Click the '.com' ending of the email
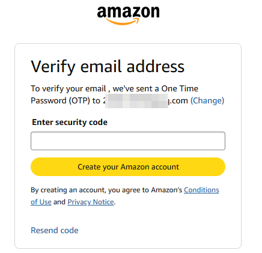The image size is (262, 253). [x=178, y=101]
